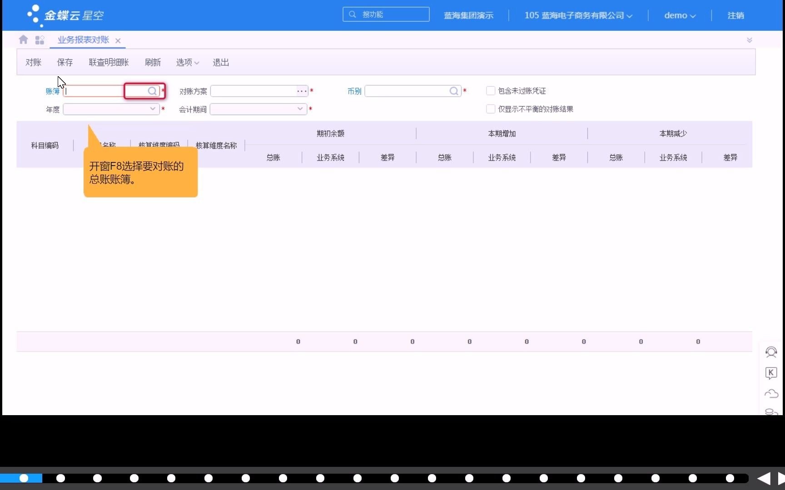Open the K message icon on right sidebar
Image resolution: width=785 pixels, height=490 pixels.
771,373
